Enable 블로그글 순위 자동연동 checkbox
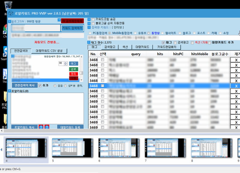Screen dimensions: 240x173 [93, 23]
